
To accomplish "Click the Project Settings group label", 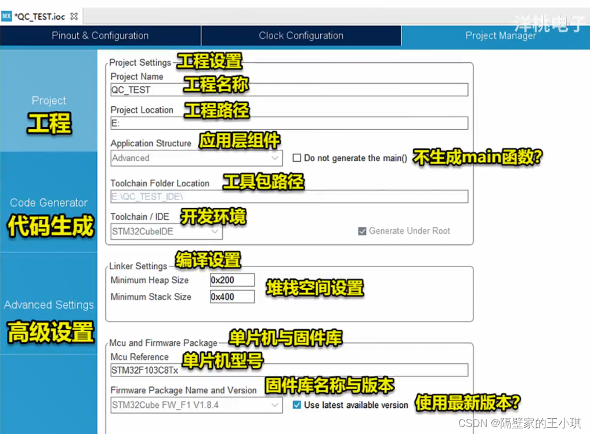I will pos(140,63).
